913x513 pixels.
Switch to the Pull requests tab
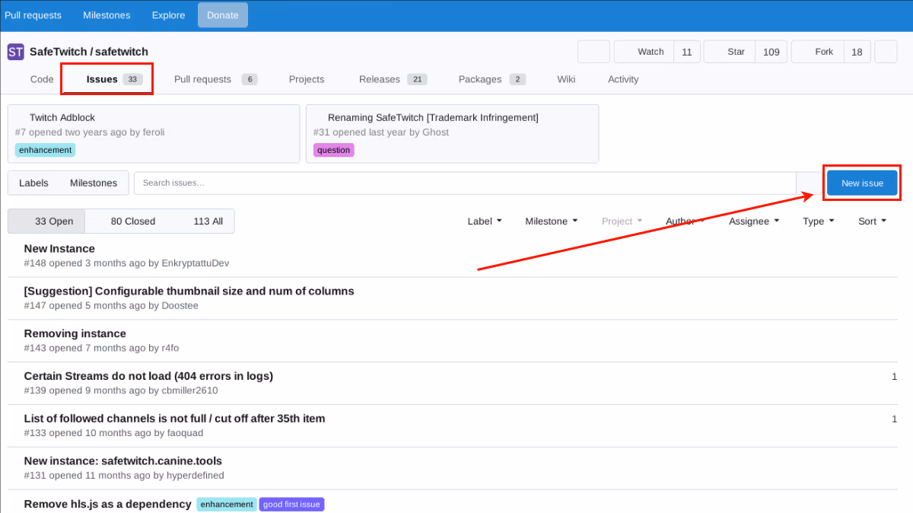click(x=203, y=78)
